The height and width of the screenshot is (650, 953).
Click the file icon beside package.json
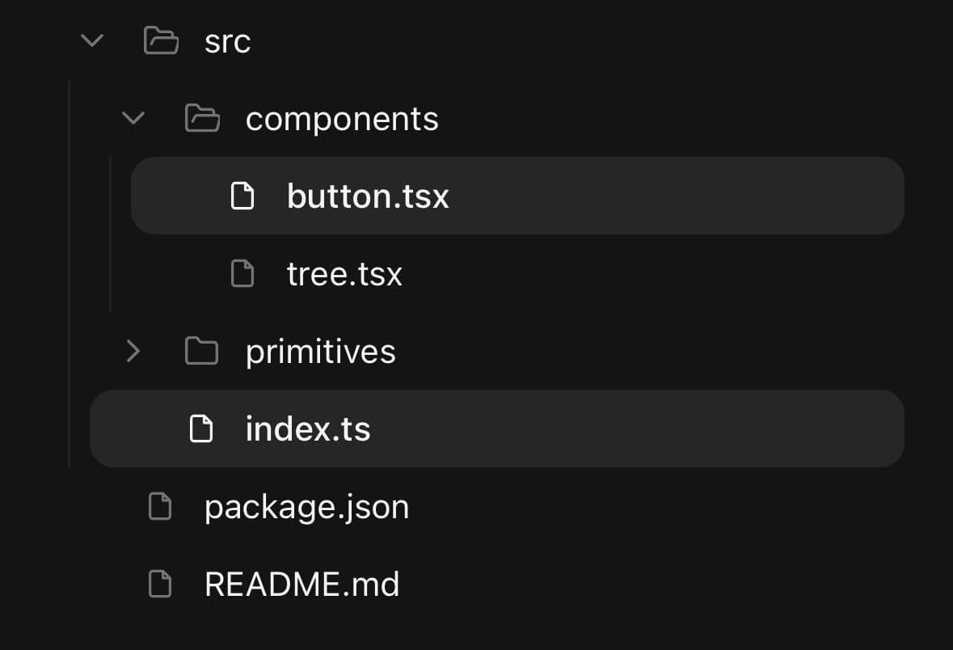(x=161, y=507)
